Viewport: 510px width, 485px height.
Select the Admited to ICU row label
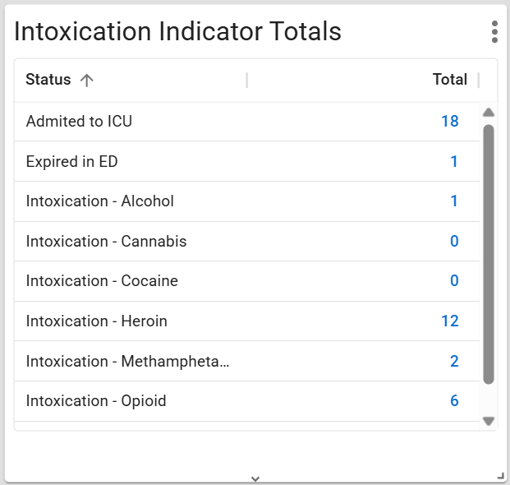[79, 122]
